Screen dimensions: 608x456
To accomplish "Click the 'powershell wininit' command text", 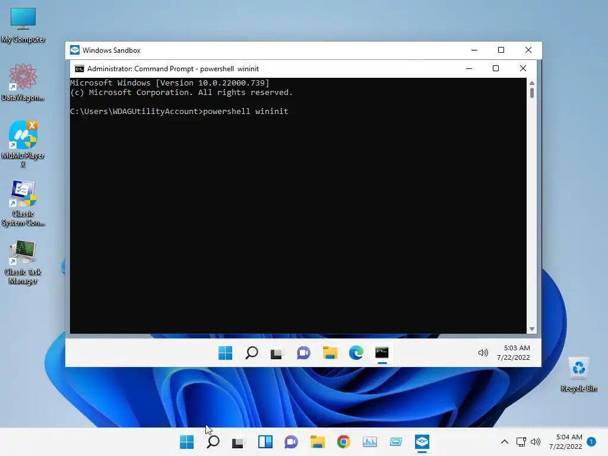I will (x=245, y=111).
